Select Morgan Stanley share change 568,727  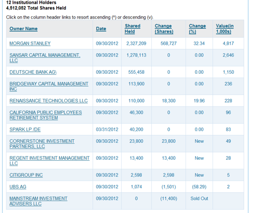coord(169,43)
